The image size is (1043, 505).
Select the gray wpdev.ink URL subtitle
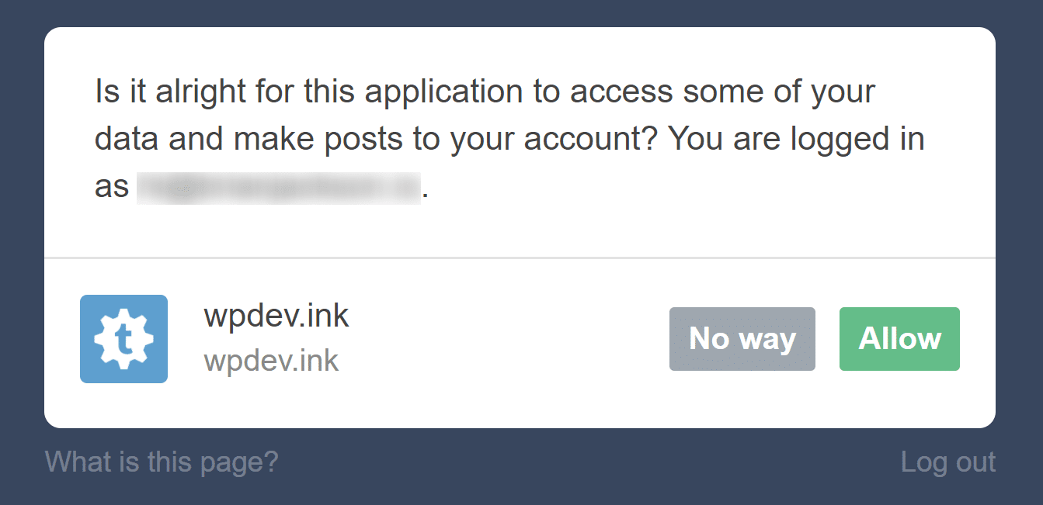(271, 360)
